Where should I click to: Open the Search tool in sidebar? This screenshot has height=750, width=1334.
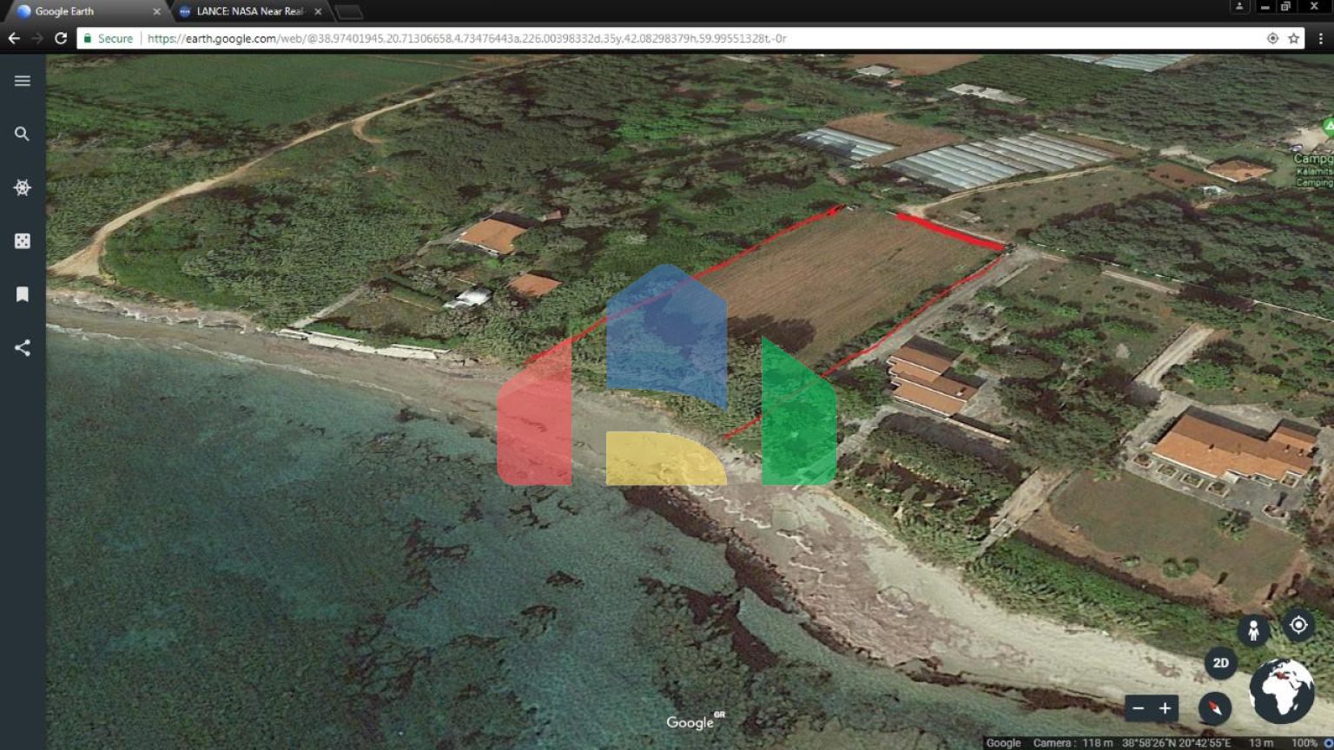tap(23, 134)
